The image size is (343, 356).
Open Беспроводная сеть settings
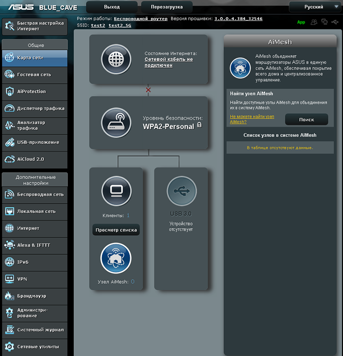pyautogui.click(x=35, y=195)
